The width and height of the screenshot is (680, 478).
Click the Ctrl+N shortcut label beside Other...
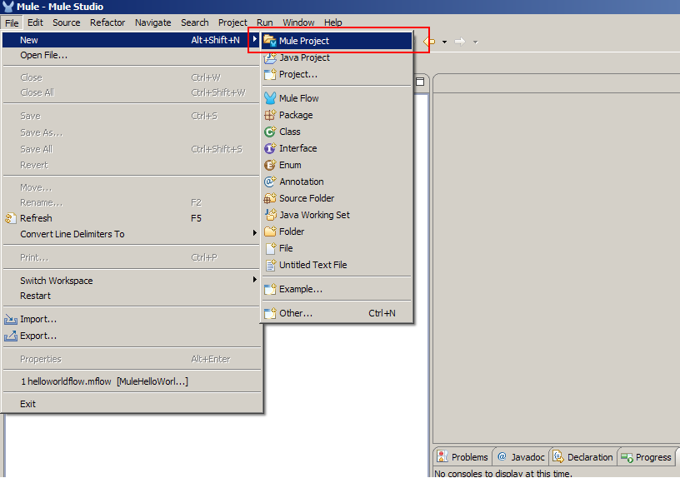(x=382, y=313)
